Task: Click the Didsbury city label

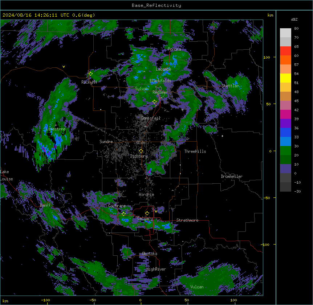Action: pos(139,156)
